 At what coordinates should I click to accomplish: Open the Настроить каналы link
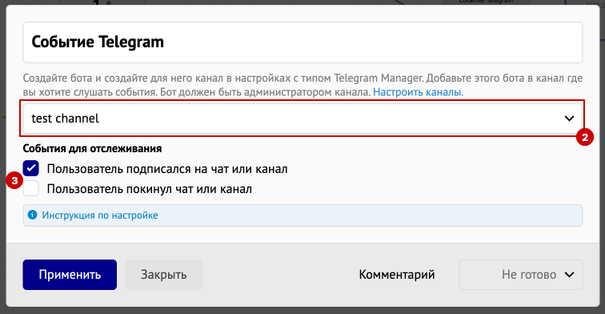click(x=418, y=92)
